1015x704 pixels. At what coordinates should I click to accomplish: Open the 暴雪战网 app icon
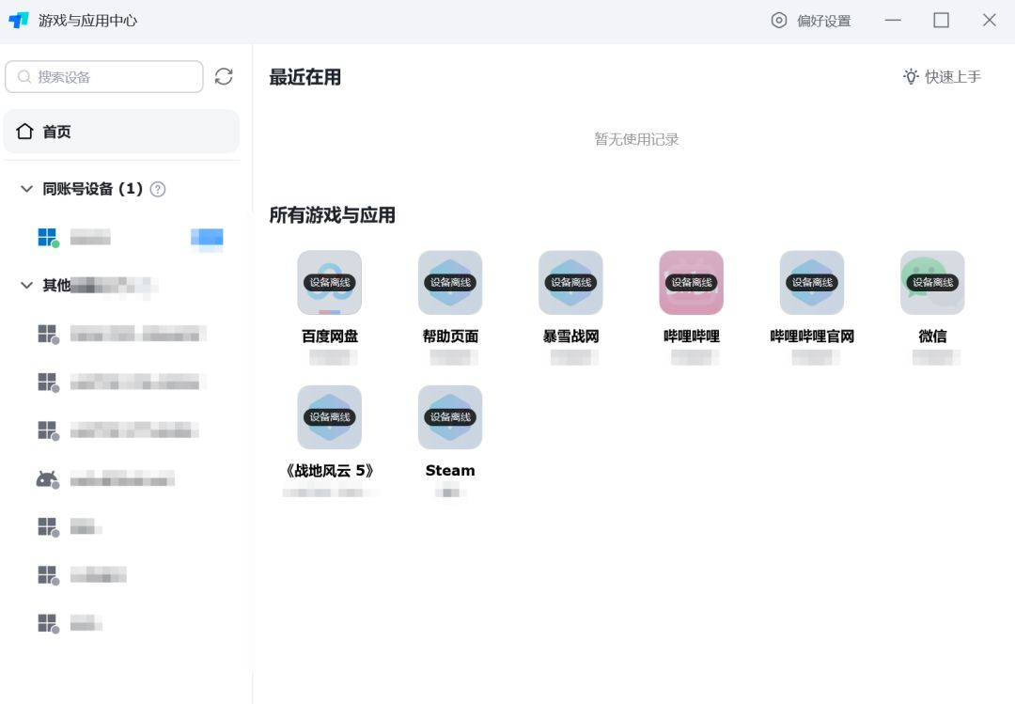coord(570,282)
